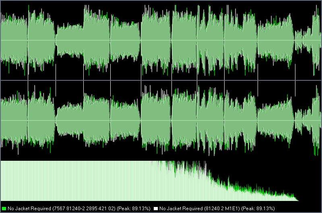
Task: Click the eighth white track boundary marker
Action: pyautogui.click(x=225, y=80)
